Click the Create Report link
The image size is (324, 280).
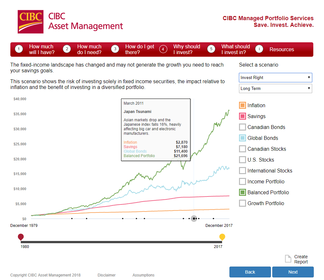point(301,259)
